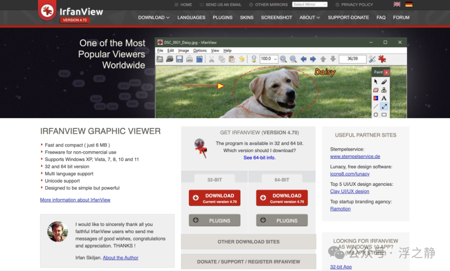This screenshot has width=450, height=271.
Task: Go to next image with blue right arrow
Action: tap(313, 59)
